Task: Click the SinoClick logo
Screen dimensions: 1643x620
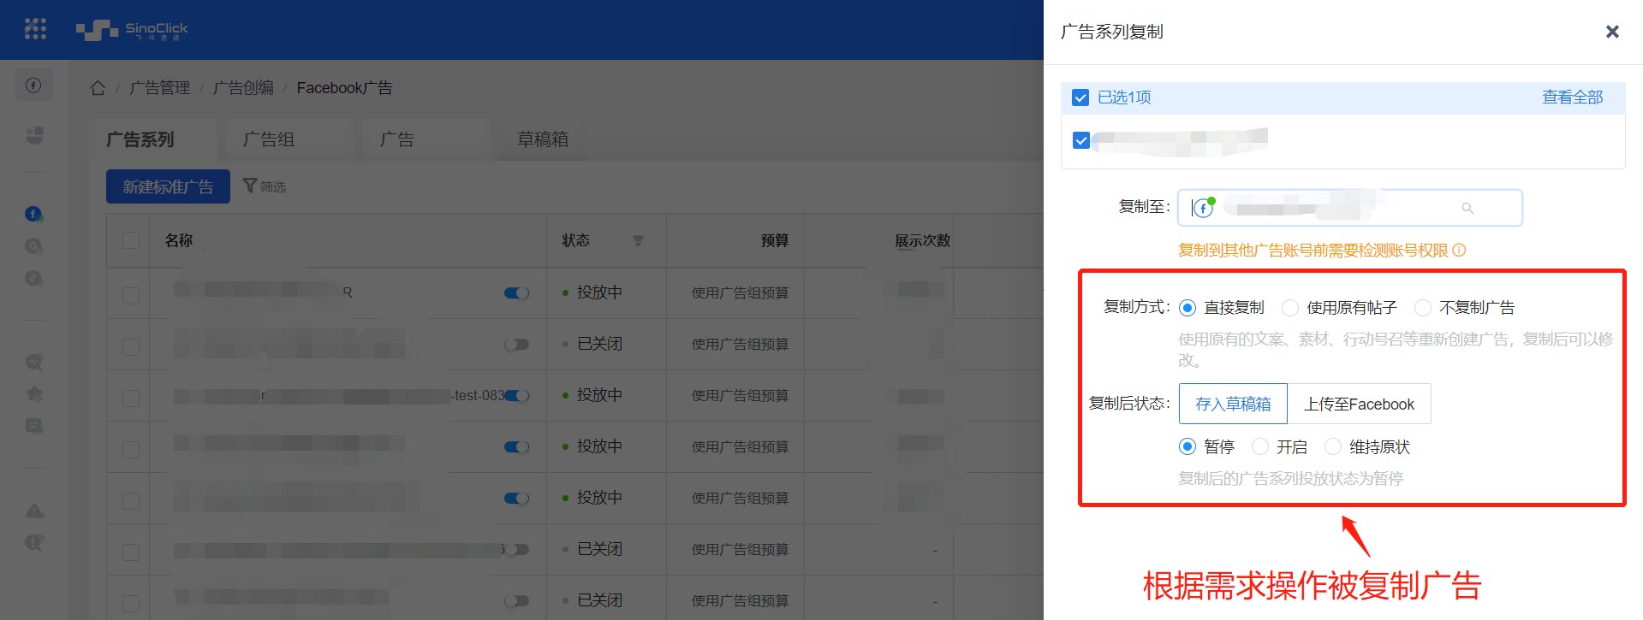Action: pyautogui.click(x=132, y=30)
